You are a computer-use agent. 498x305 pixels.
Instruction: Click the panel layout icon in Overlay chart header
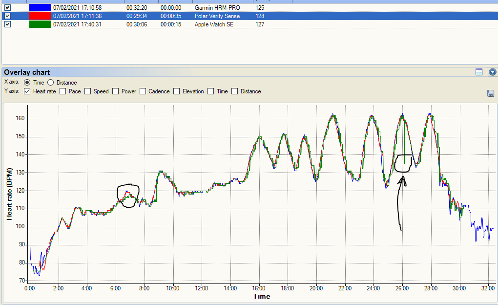point(479,72)
